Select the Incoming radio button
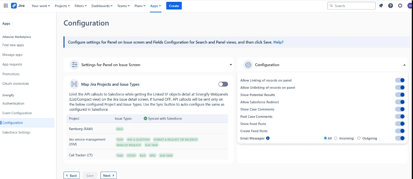The image size is (413, 179). pyautogui.click(x=336, y=138)
